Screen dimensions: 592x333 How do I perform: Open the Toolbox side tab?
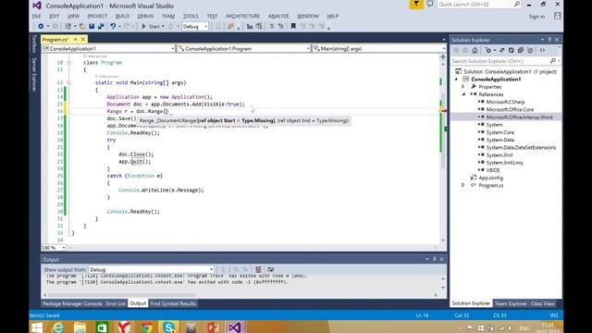34,43
